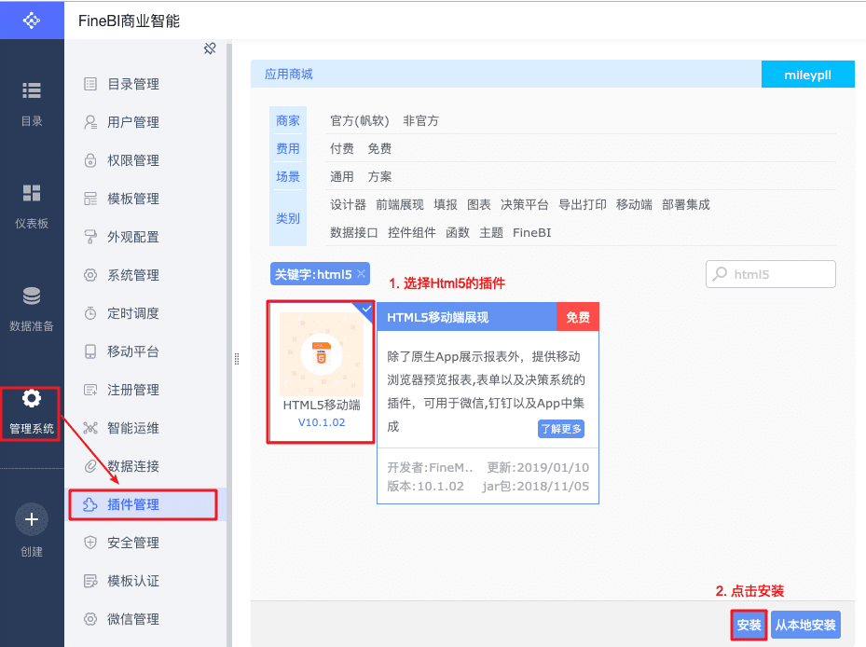866x647 pixels.
Task: Filter scene by 方案
Action: tap(379, 177)
